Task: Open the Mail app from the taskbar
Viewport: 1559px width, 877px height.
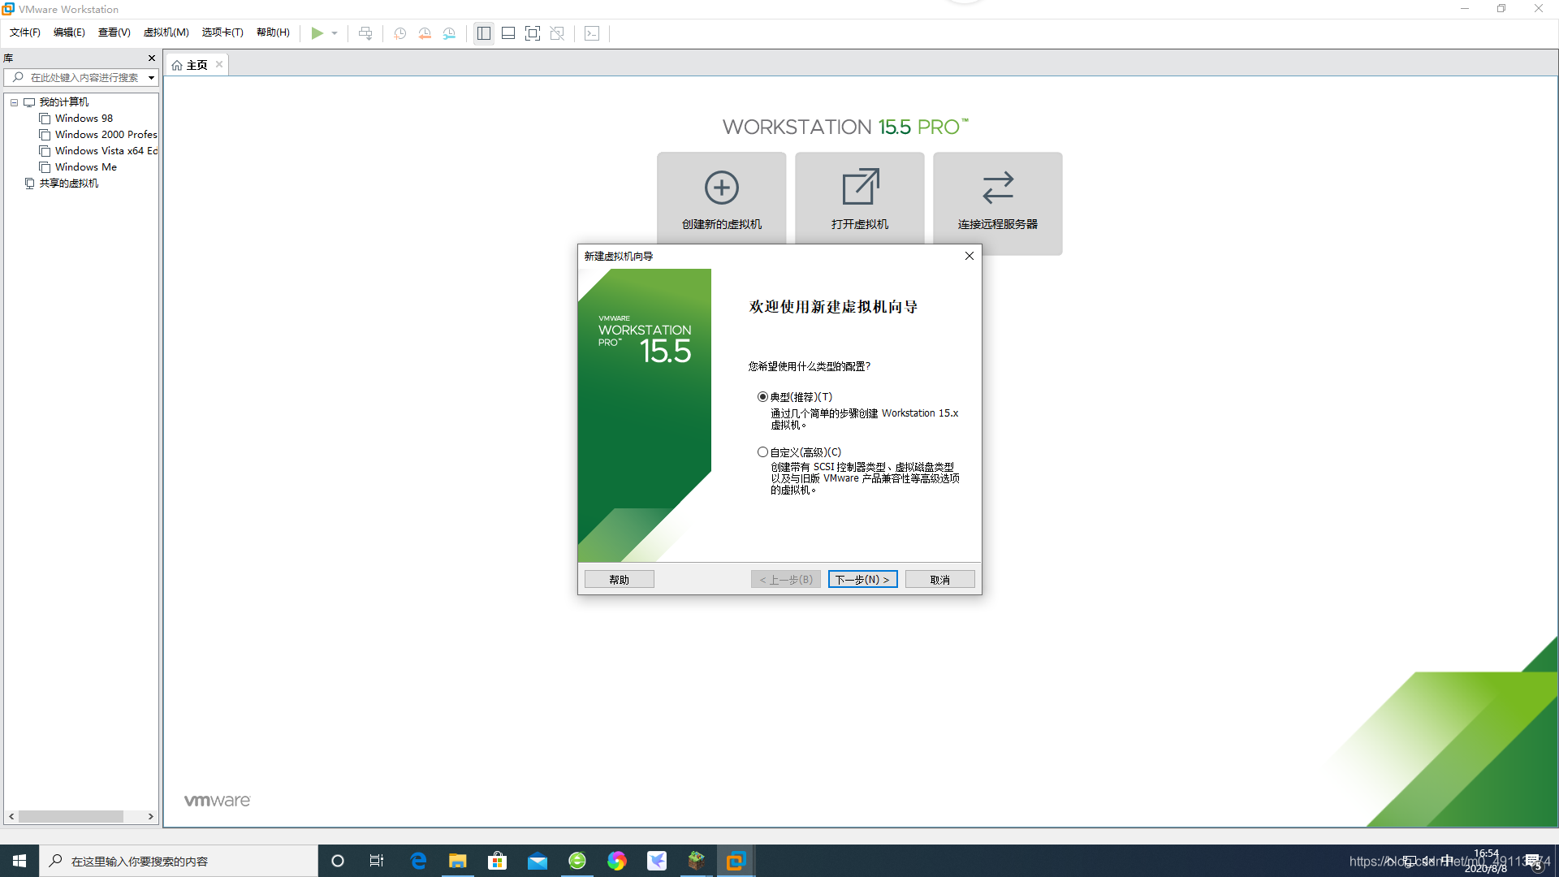Action: pyautogui.click(x=538, y=861)
